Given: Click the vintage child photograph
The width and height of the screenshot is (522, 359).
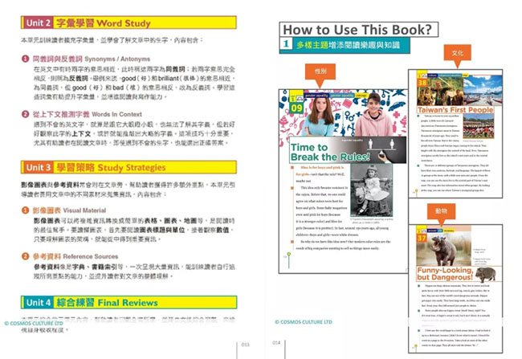Looking at the screenshot, I should point(372,190).
